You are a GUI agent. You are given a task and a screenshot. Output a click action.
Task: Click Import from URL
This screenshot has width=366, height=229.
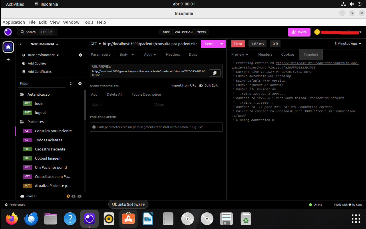point(184,85)
